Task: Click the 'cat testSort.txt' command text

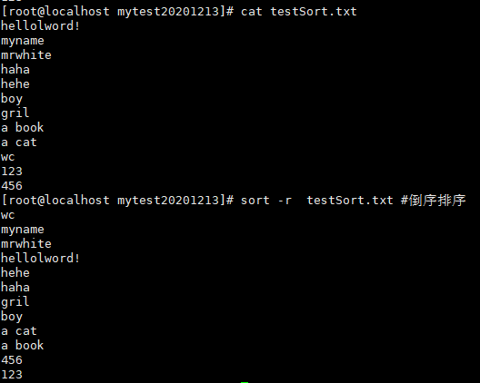Action: (x=299, y=12)
